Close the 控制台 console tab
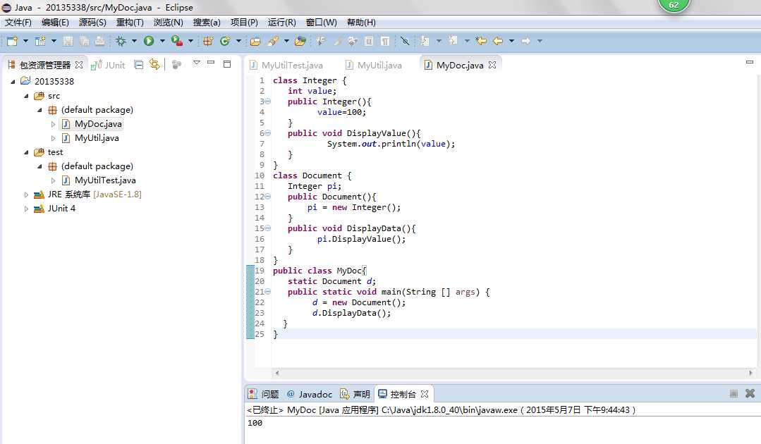This screenshot has width=761, height=444. coord(425,394)
